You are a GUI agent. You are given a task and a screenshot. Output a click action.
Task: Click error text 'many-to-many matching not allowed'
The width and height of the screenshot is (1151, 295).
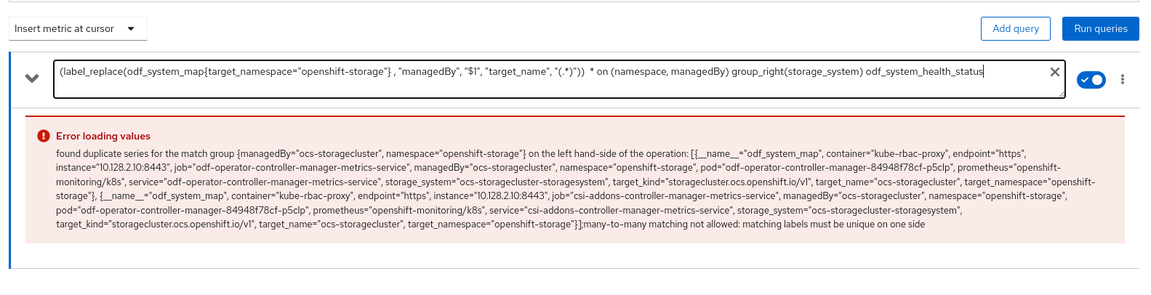pyautogui.click(x=660, y=225)
